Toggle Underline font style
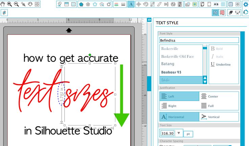 tap(221, 64)
